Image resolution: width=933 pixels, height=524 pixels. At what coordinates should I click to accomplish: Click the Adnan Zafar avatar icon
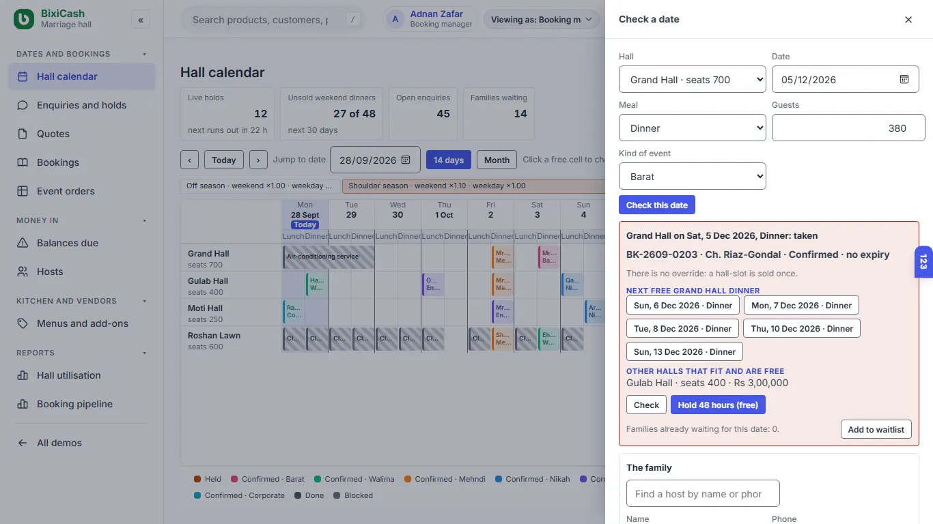pos(395,20)
